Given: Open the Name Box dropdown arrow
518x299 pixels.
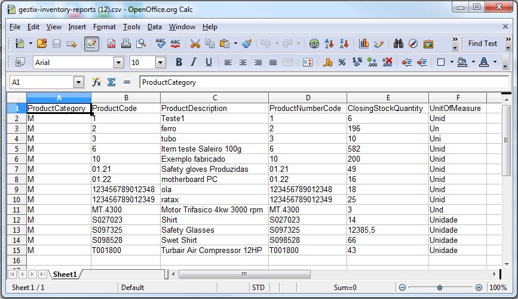Looking at the screenshot, I should 78,82.
